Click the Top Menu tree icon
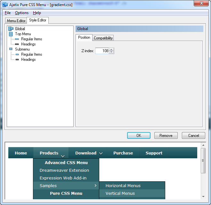211x205 pixels. pyautogui.click(x=11, y=34)
